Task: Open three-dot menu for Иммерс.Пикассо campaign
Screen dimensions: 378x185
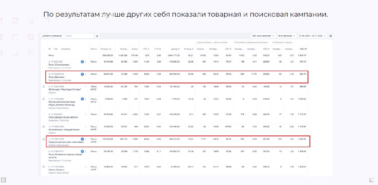Action: point(86,166)
